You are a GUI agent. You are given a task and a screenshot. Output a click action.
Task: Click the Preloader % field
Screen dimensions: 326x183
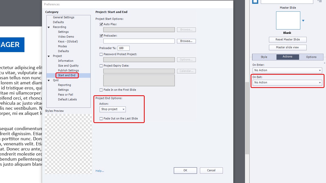point(124,48)
